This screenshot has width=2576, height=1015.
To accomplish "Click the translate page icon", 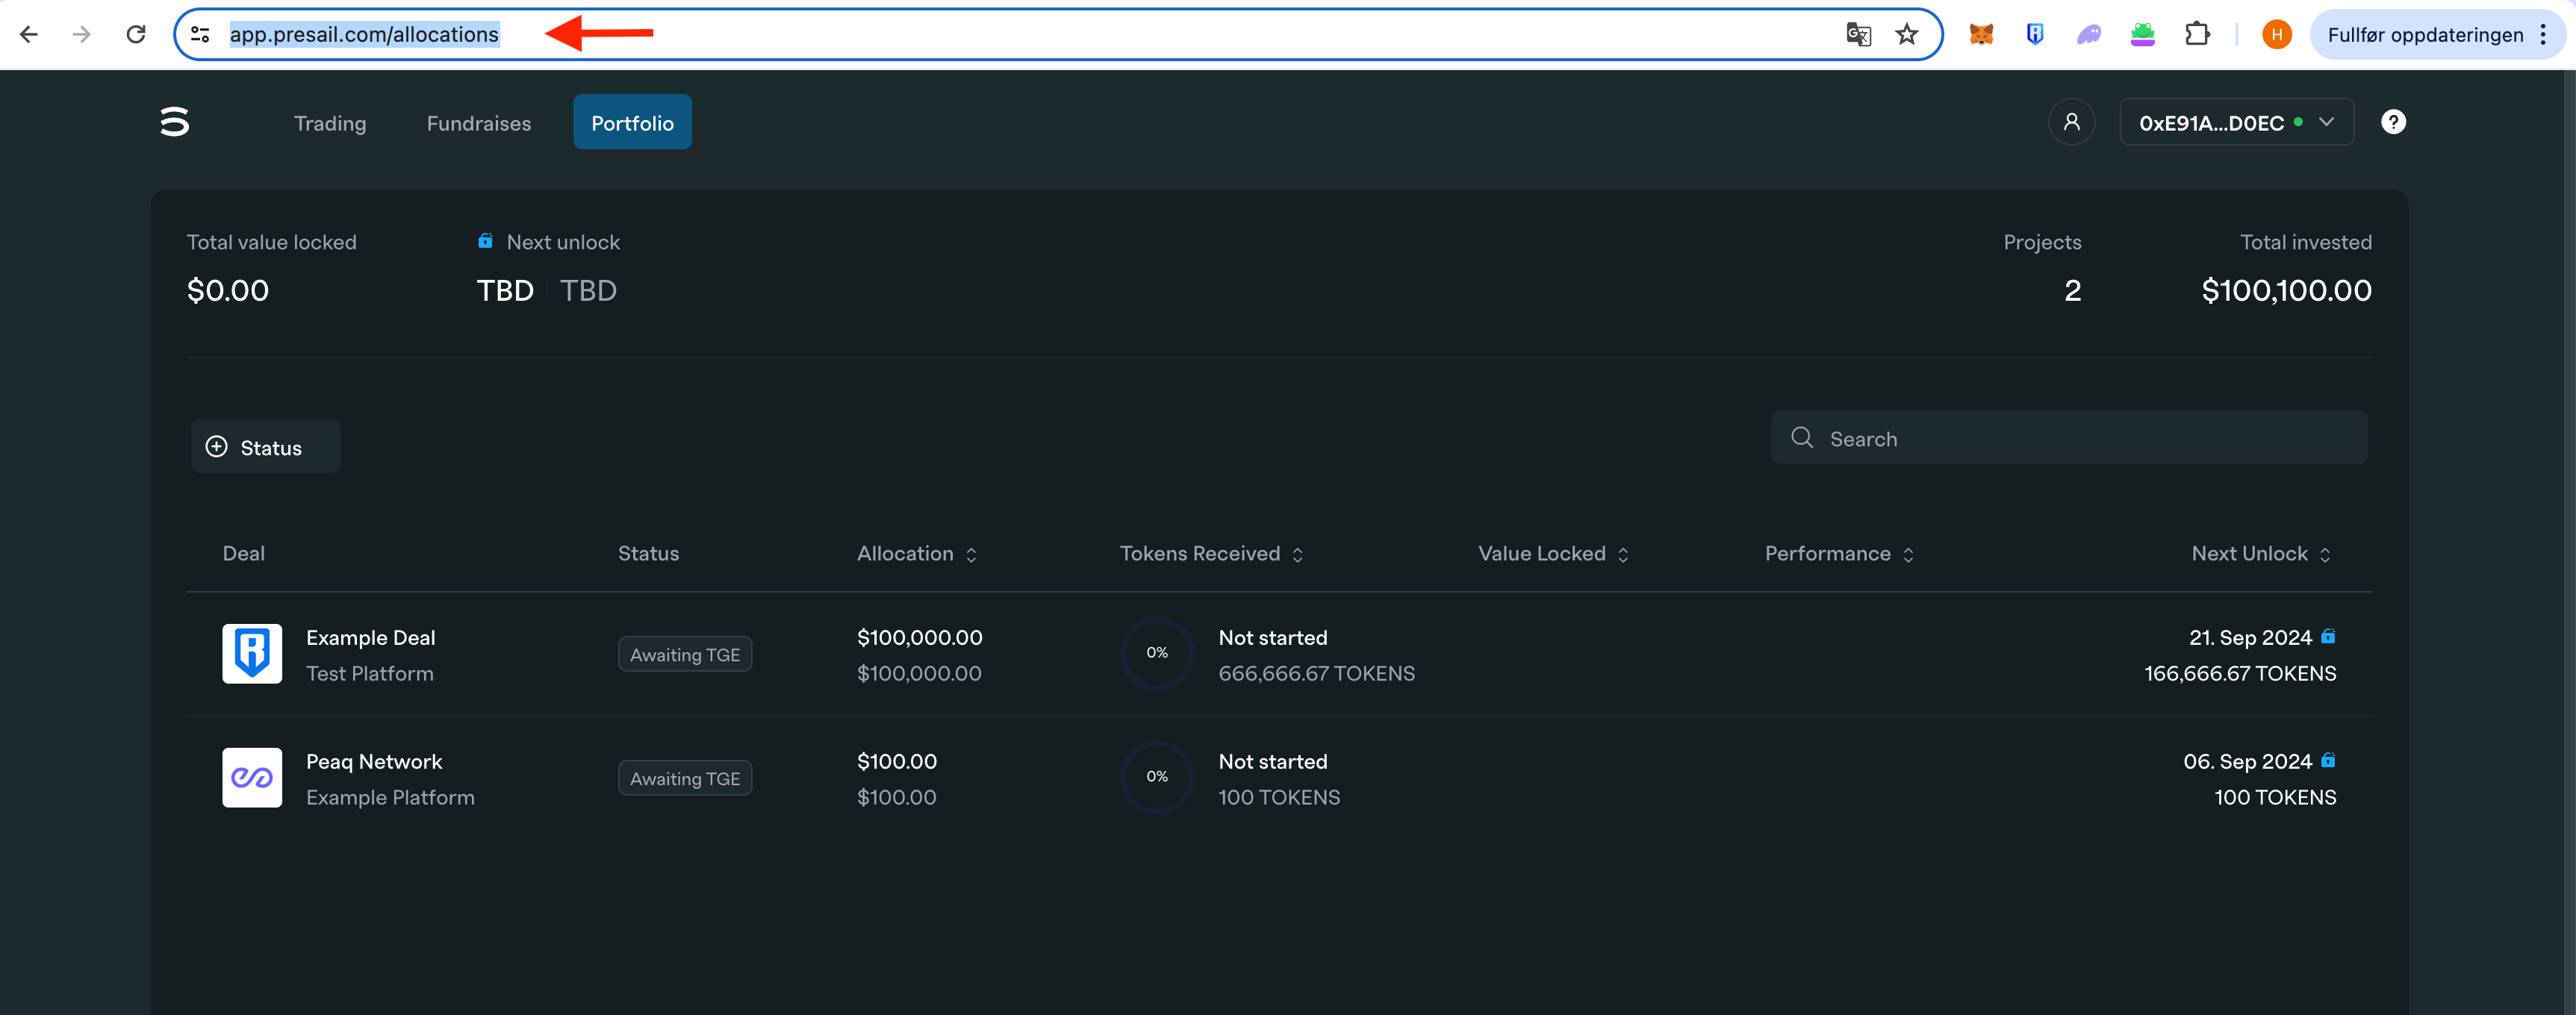I will click(1858, 35).
